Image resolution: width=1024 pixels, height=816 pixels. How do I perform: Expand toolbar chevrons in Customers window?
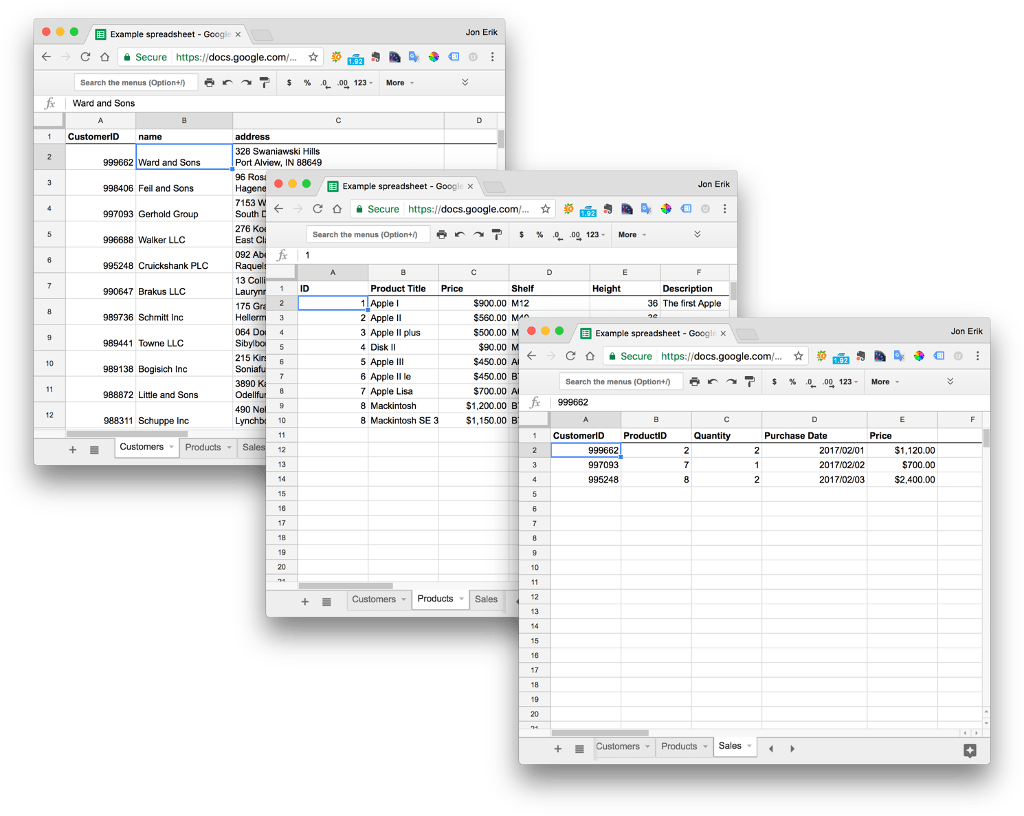coord(465,82)
